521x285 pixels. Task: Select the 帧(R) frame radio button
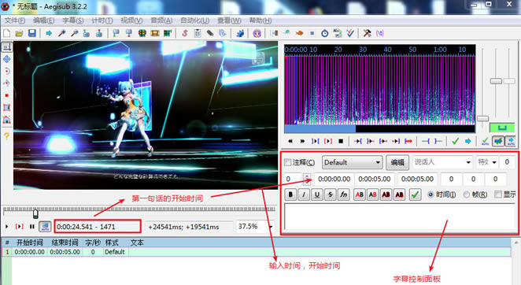point(467,194)
